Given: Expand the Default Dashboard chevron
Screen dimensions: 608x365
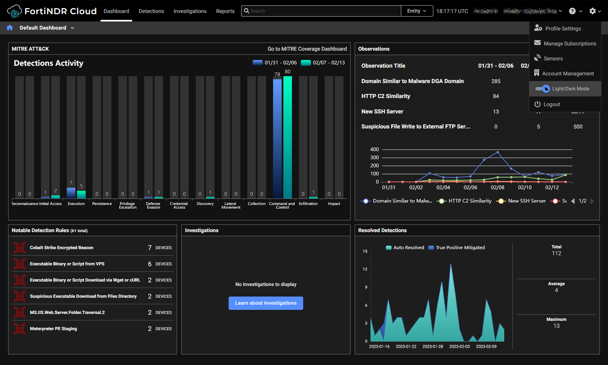Looking at the screenshot, I should 73,28.
